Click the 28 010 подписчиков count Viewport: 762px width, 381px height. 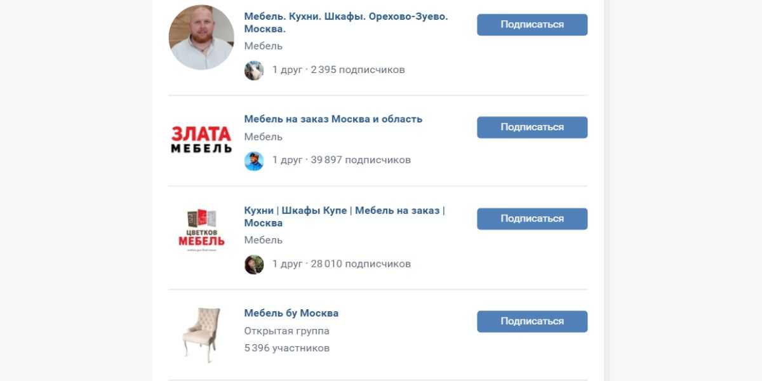pyautogui.click(x=361, y=264)
